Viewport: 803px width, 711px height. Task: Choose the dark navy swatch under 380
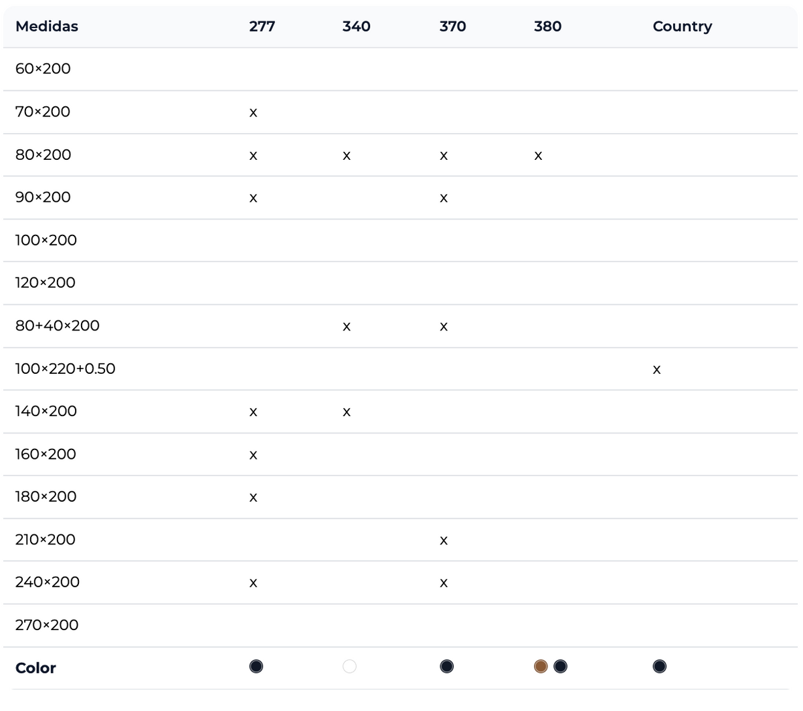click(561, 666)
